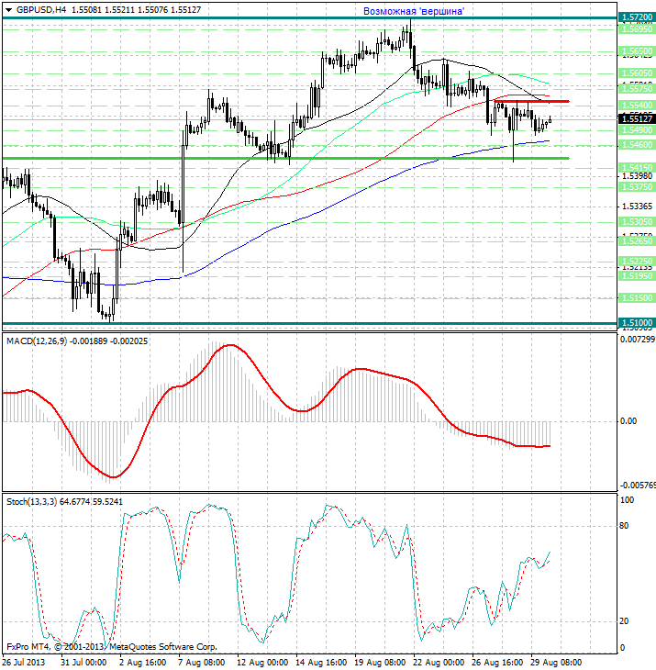The image size is (656, 670).
Task: Click the current price marker 1.55127
Action: tap(637, 118)
